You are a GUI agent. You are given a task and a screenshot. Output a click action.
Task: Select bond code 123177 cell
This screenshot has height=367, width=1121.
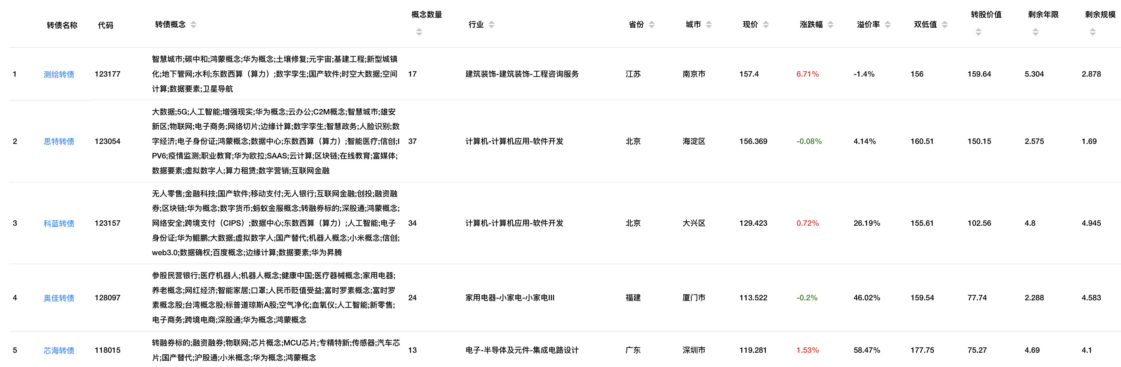click(107, 74)
